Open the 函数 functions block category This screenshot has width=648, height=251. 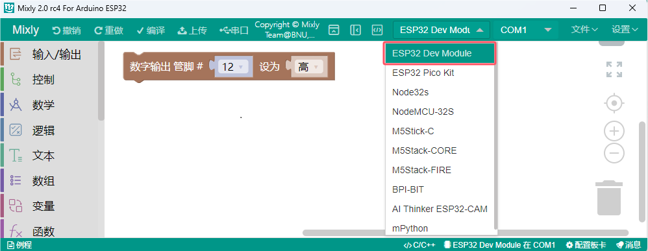point(49,230)
